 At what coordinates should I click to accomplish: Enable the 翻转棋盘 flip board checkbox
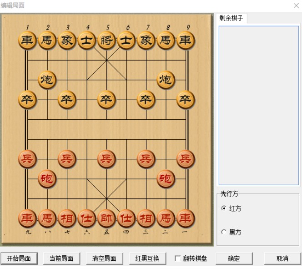(x=178, y=259)
